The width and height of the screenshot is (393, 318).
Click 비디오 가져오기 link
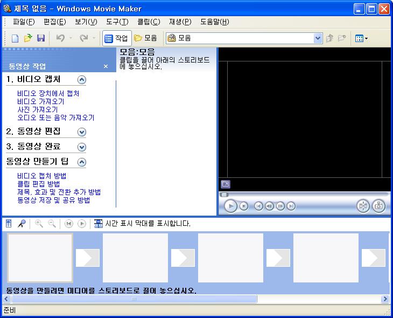(41, 102)
